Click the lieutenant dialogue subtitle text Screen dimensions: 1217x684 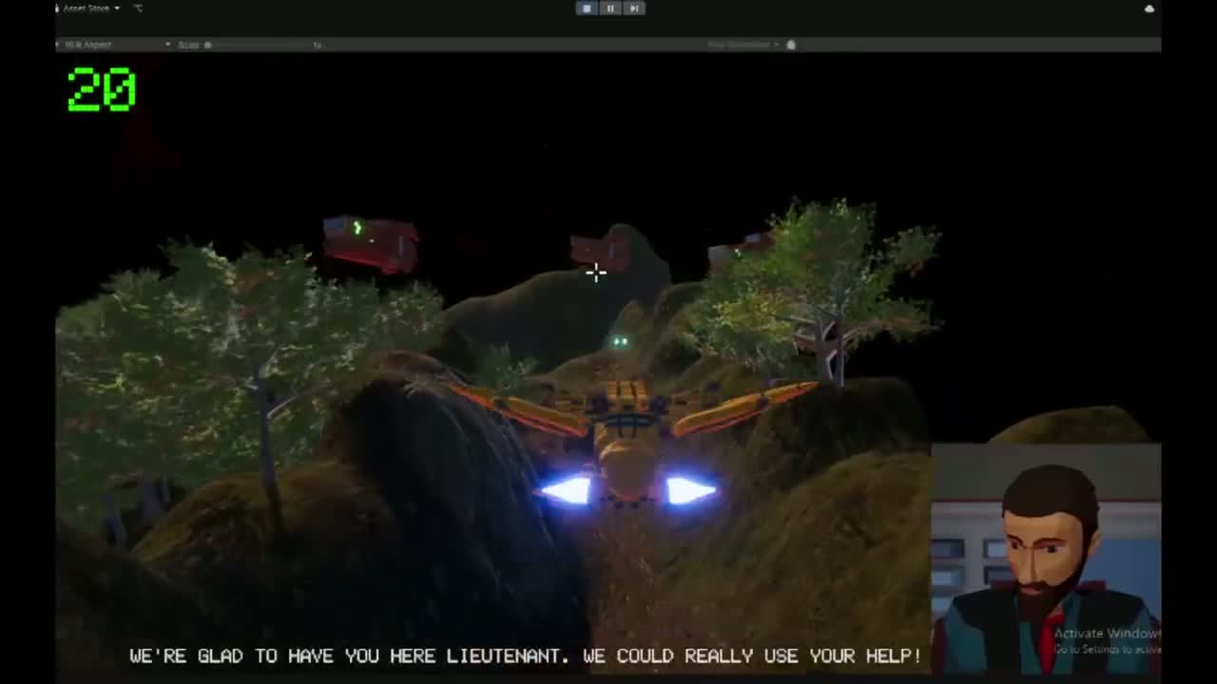coord(525,655)
